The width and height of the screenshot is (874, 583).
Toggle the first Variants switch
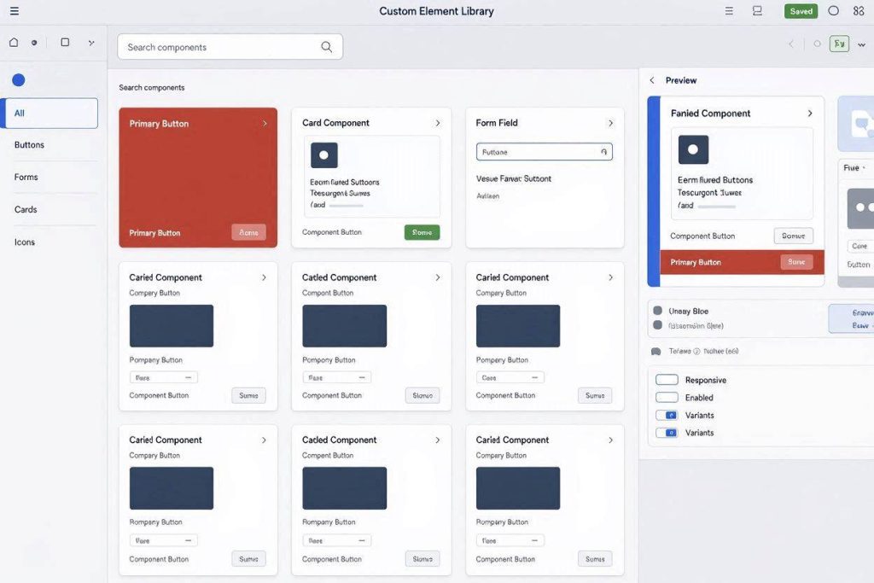click(x=667, y=415)
